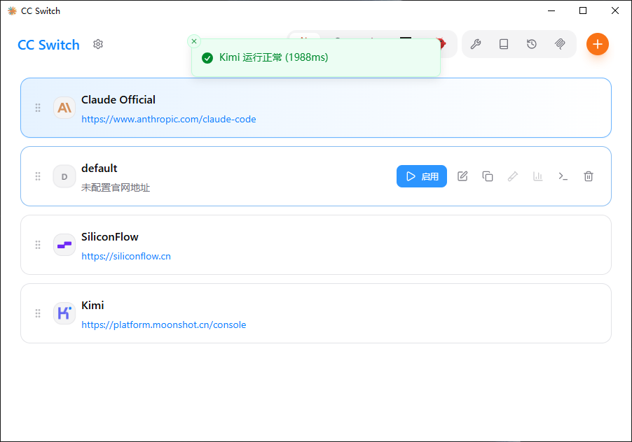632x442 pixels.
Task: Click the Kimi logo icon
Action: coord(64,313)
